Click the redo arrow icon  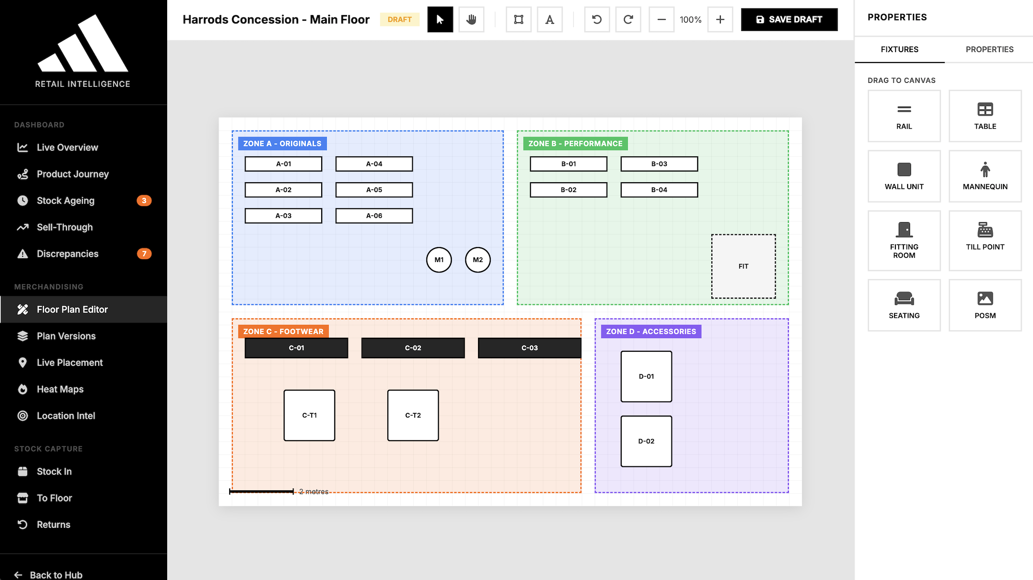(x=628, y=19)
